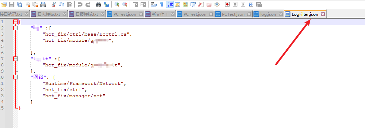Image resolution: width=365 pixels, height=128 pixels.
Task: Print the current document
Action: [43, 4]
